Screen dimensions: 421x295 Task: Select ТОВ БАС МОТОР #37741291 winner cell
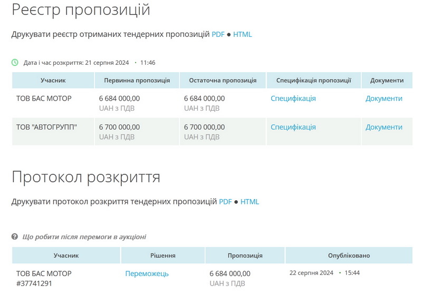[x=44, y=278]
